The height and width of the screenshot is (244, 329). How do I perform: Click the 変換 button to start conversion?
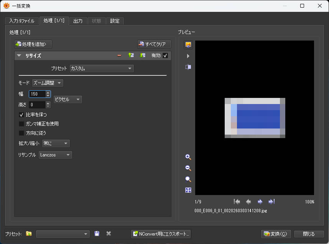(275, 234)
